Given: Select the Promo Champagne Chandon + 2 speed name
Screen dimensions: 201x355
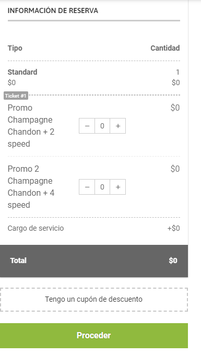Looking at the screenshot, I should coord(31,126).
